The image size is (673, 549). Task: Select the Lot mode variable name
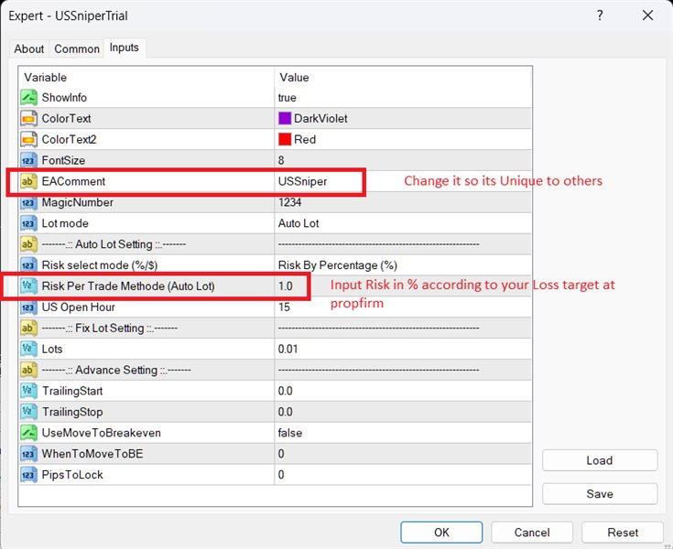pyautogui.click(x=65, y=223)
